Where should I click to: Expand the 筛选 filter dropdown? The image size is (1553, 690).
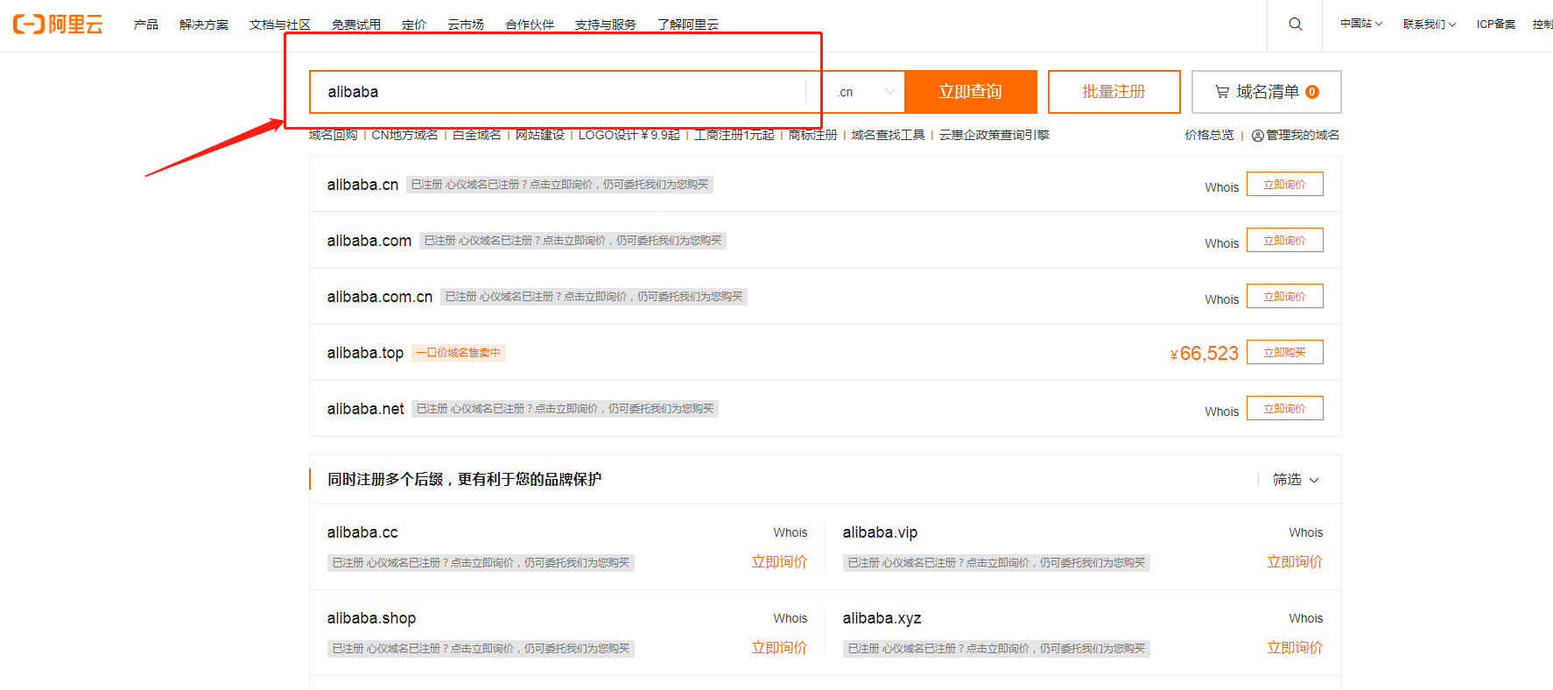point(1296,480)
